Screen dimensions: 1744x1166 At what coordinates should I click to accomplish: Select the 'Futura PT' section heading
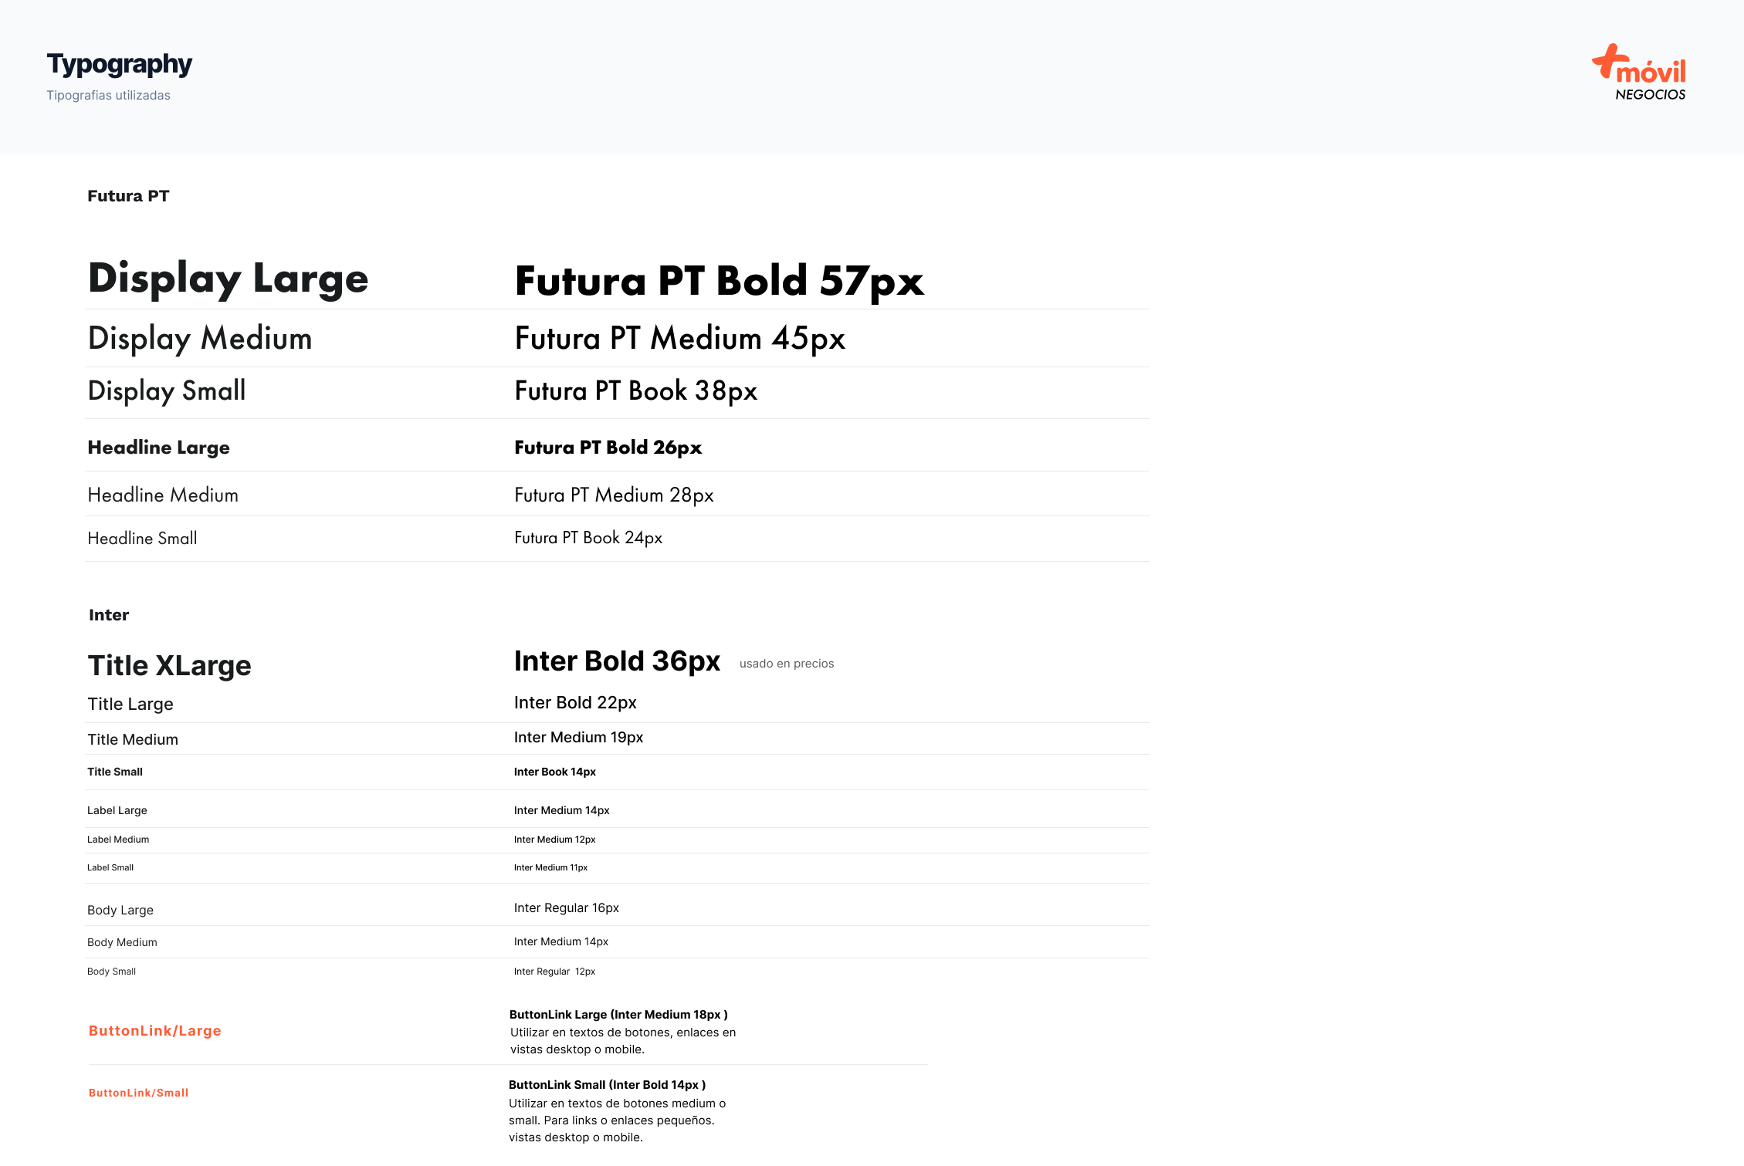[x=128, y=196]
